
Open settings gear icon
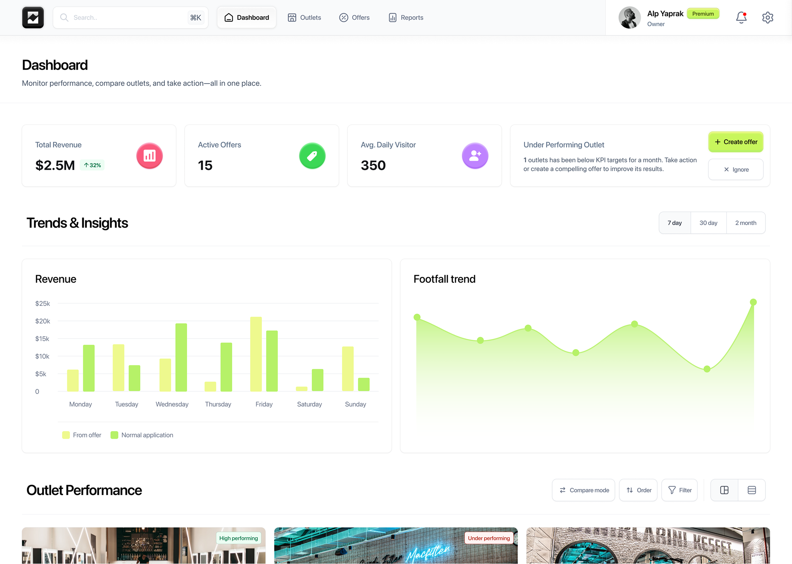[x=768, y=17]
